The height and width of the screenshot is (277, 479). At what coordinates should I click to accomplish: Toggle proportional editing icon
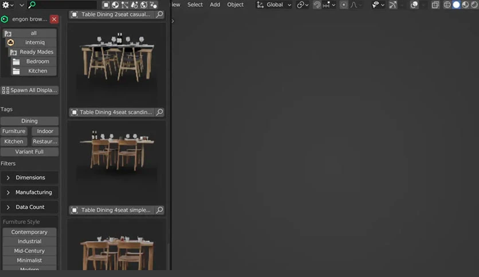coord(344,5)
